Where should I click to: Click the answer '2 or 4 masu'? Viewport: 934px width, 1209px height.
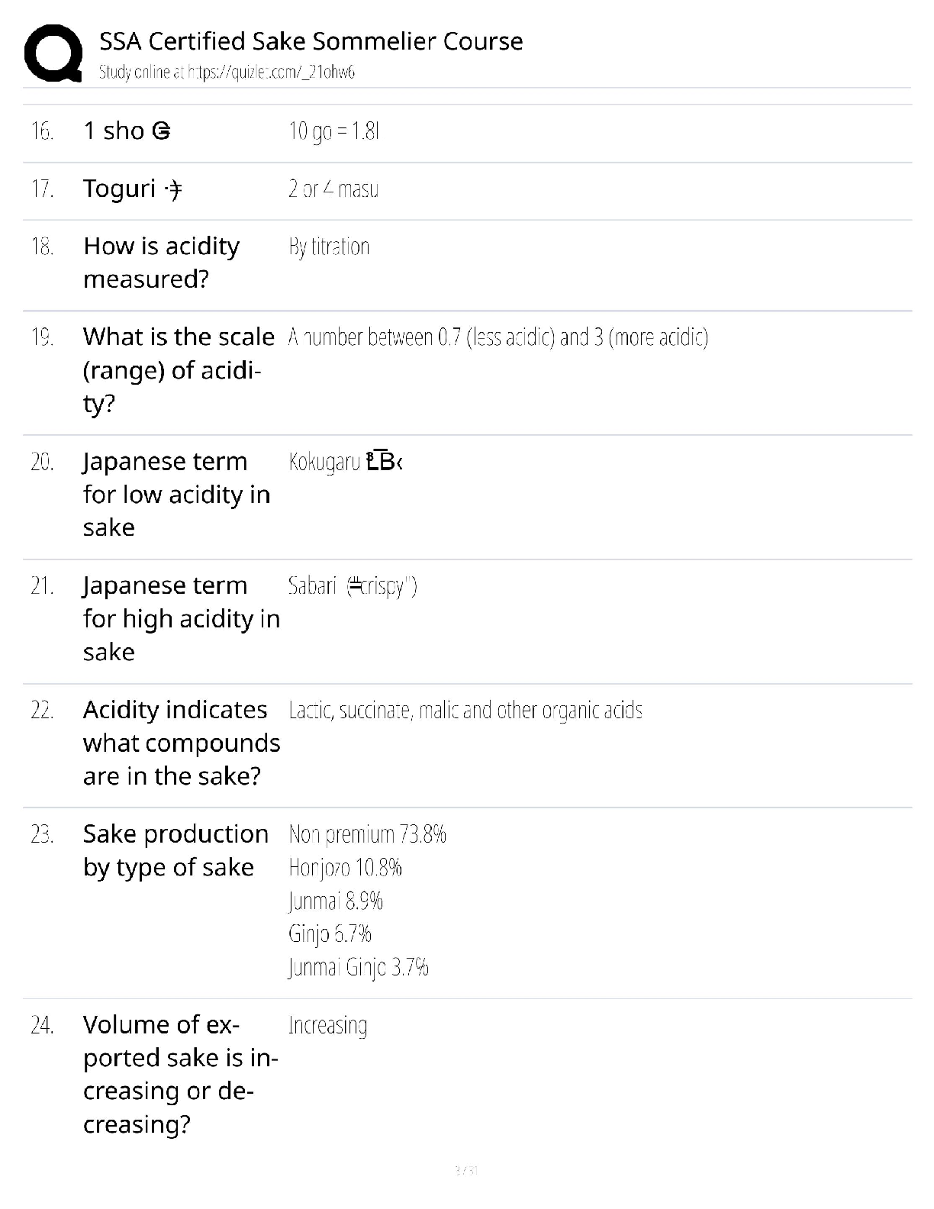333,189
